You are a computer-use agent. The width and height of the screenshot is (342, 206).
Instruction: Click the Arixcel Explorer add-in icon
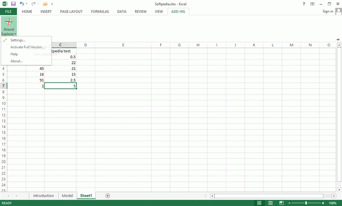[x=9, y=26]
